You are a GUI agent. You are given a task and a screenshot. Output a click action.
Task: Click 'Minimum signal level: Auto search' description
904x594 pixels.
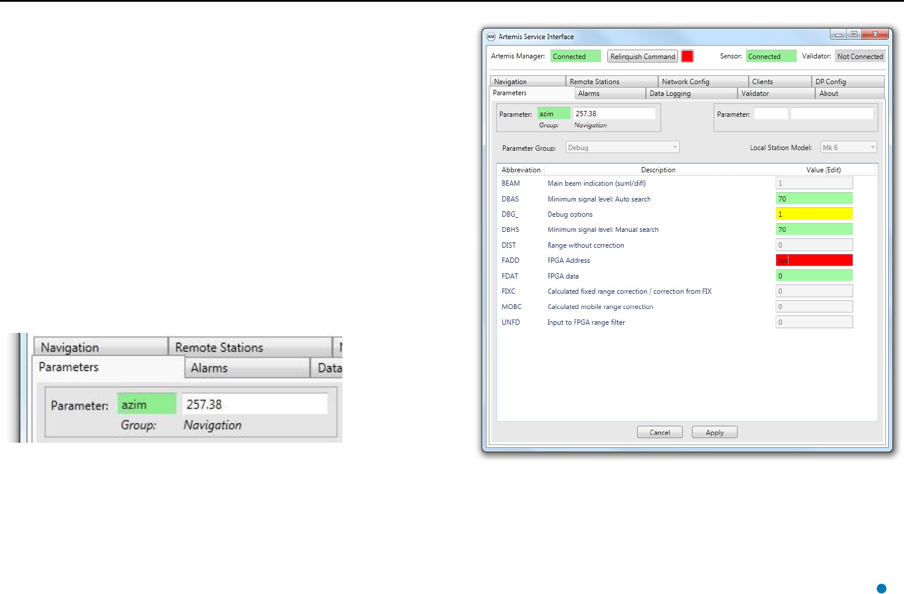click(x=599, y=199)
